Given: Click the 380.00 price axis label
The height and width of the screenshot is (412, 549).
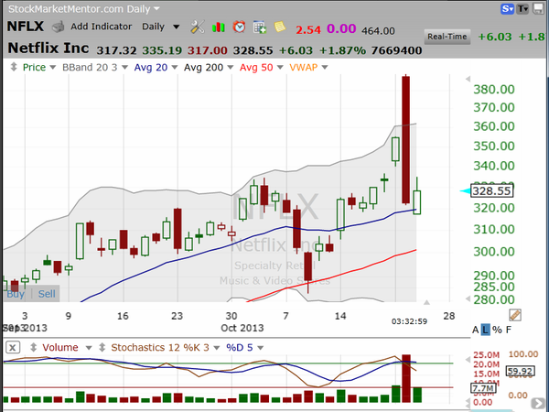Looking at the screenshot, I should [x=494, y=90].
